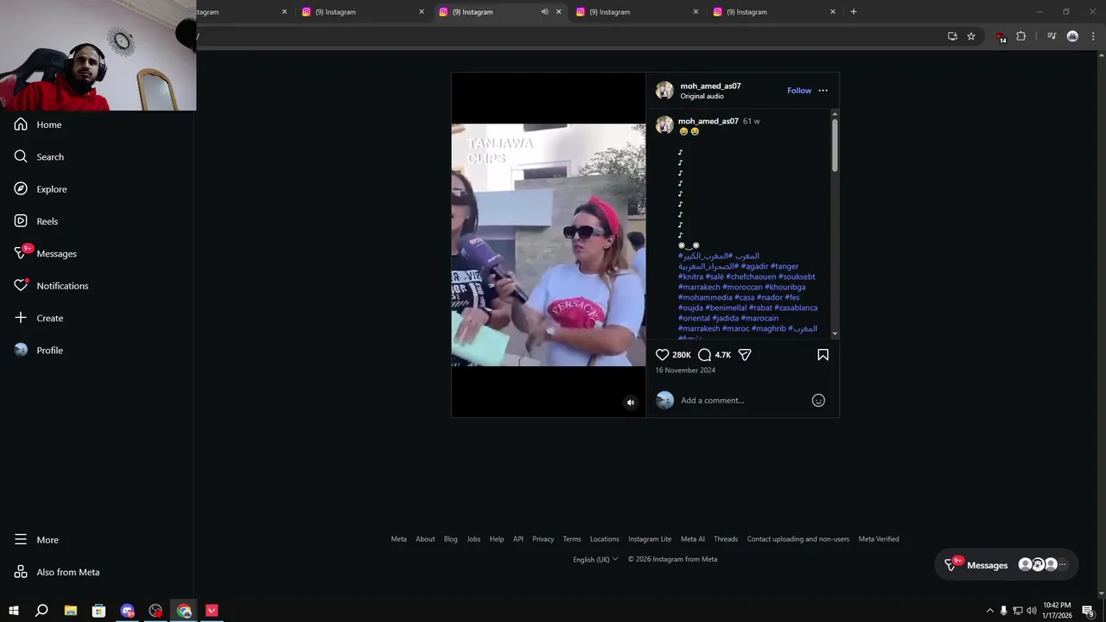The height and width of the screenshot is (622, 1106).
Task: Open Also from Meta menu
Action: 57,572
